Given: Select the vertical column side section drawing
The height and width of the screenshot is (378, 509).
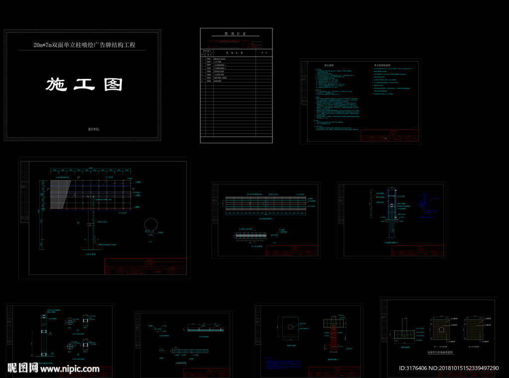Looking at the screenshot, I should click(392, 214).
